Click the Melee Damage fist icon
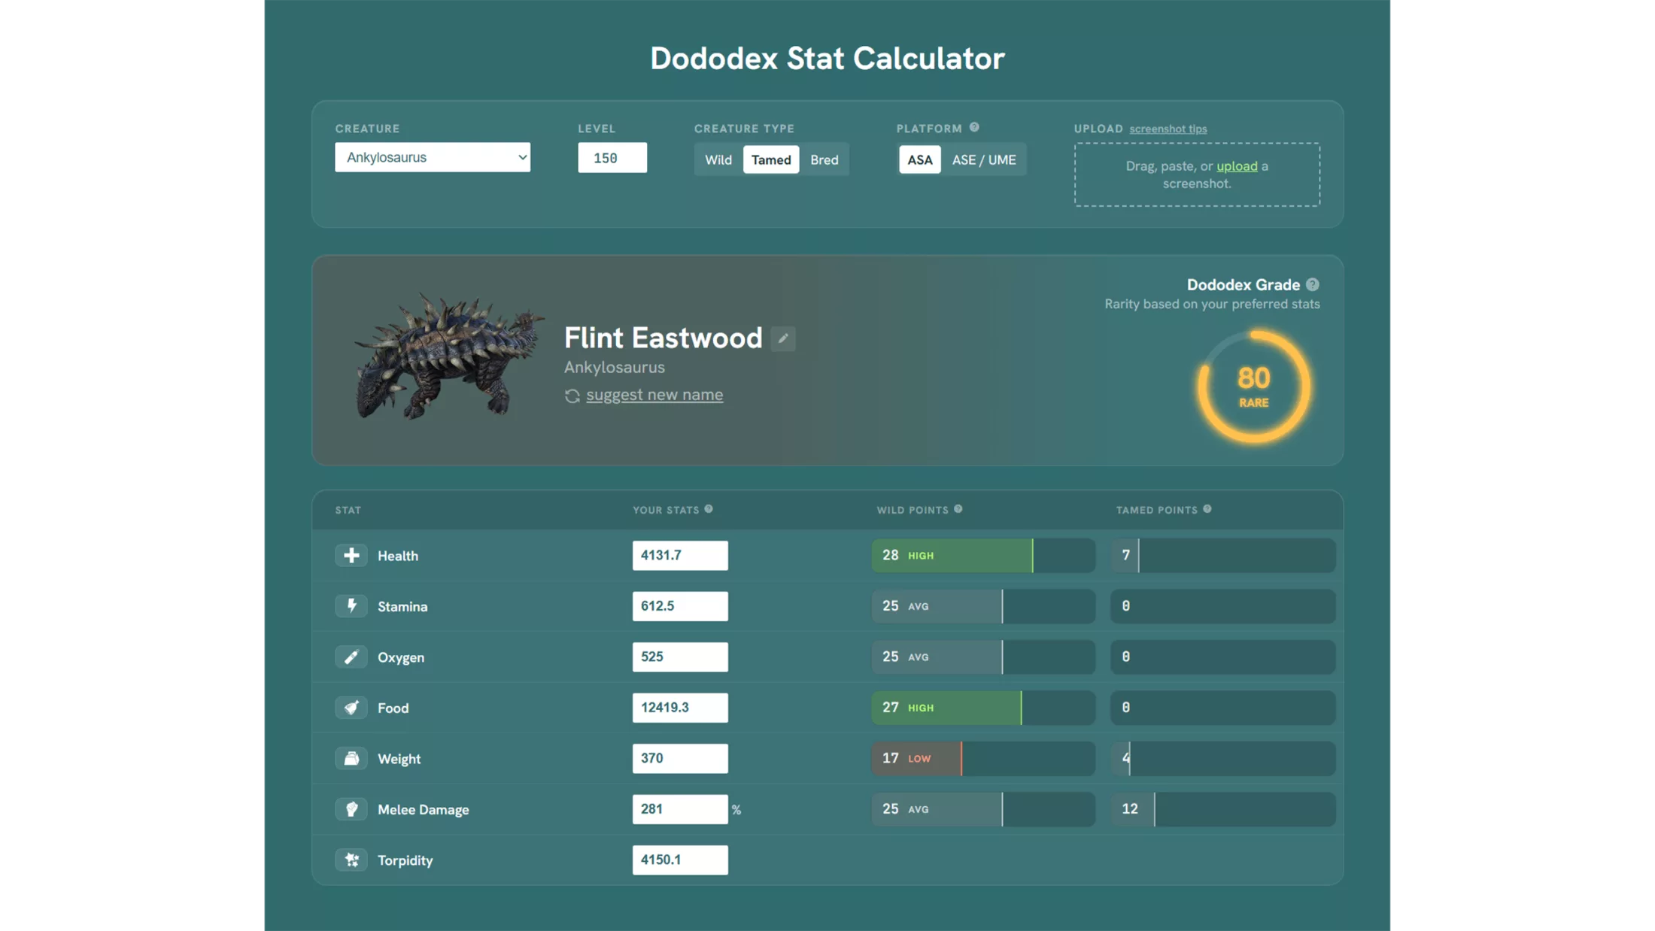Screen dimensions: 1655x931 pos(351,809)
